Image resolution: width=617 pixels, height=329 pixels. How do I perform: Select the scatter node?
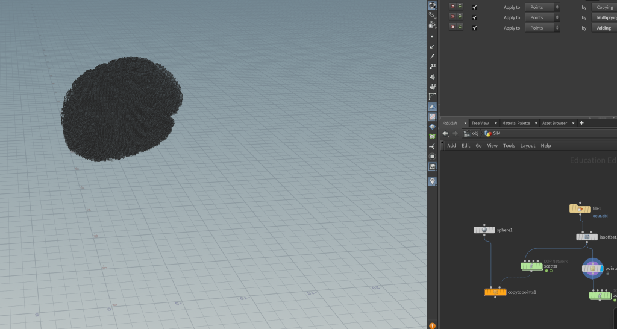click(531, 266)
